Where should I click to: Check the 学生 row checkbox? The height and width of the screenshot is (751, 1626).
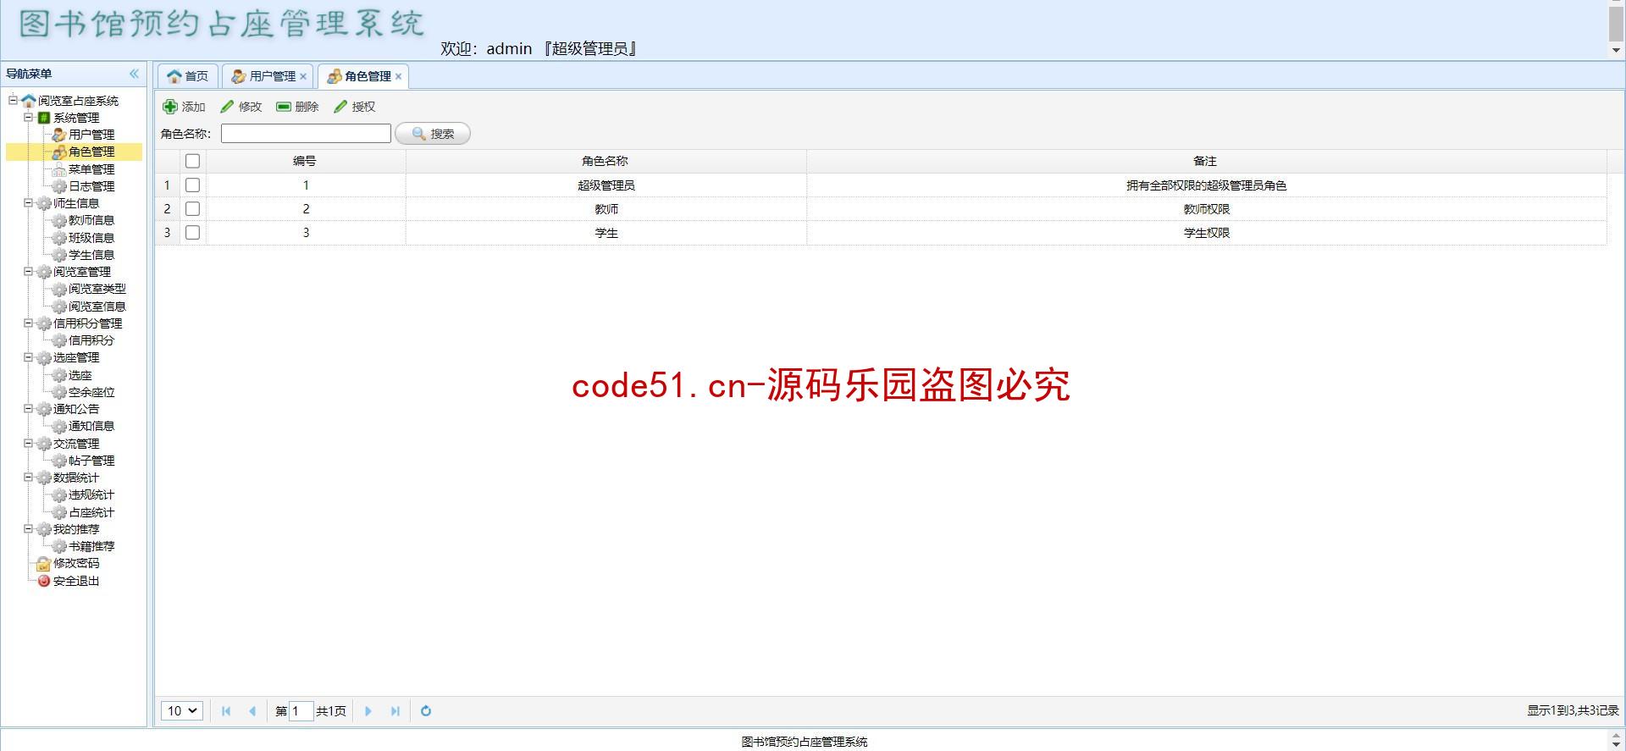193,232
